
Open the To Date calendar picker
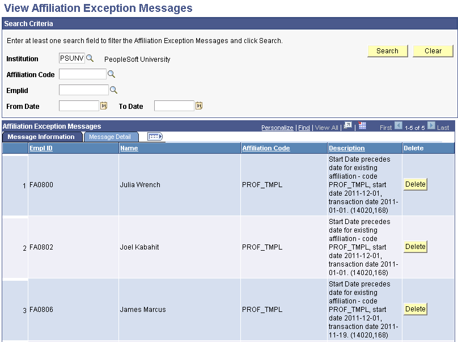coord(198,105)
